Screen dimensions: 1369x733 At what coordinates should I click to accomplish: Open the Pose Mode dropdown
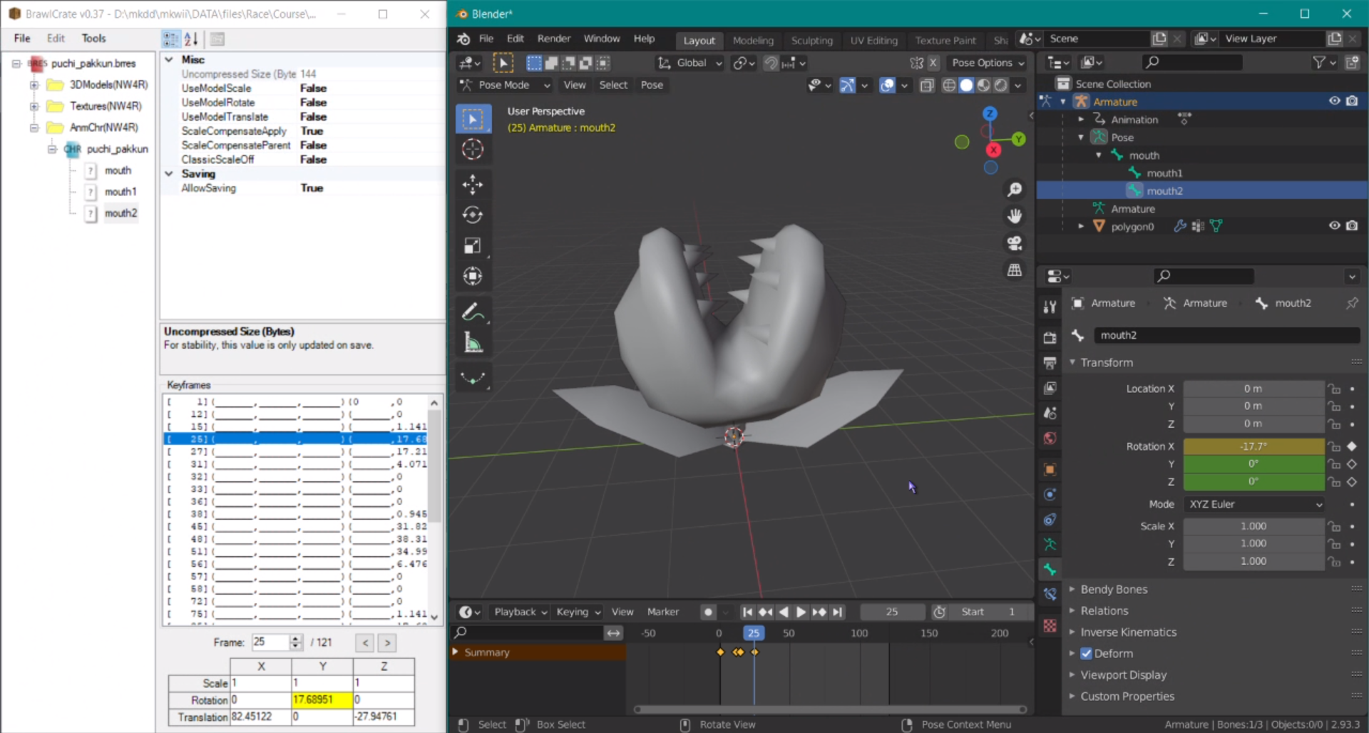click(505, 85)
